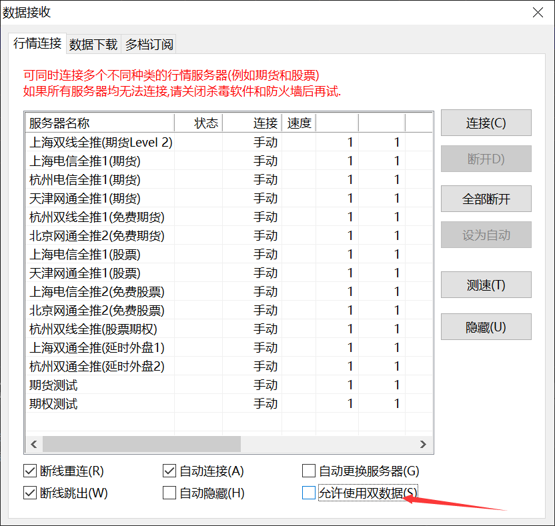Sort by the 服务器名称 column header

click(x=100, y=123)
